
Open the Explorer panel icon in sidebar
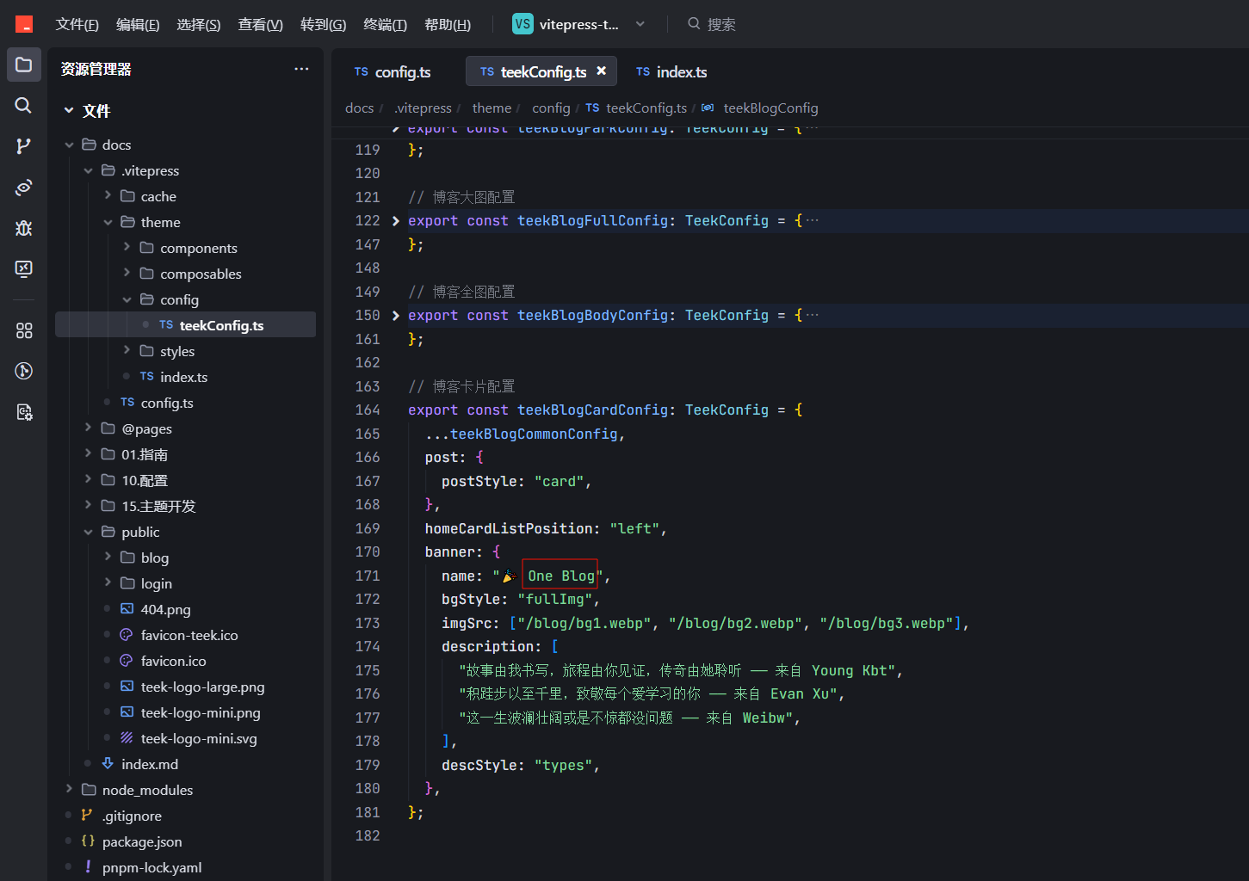tap(24, 65)
